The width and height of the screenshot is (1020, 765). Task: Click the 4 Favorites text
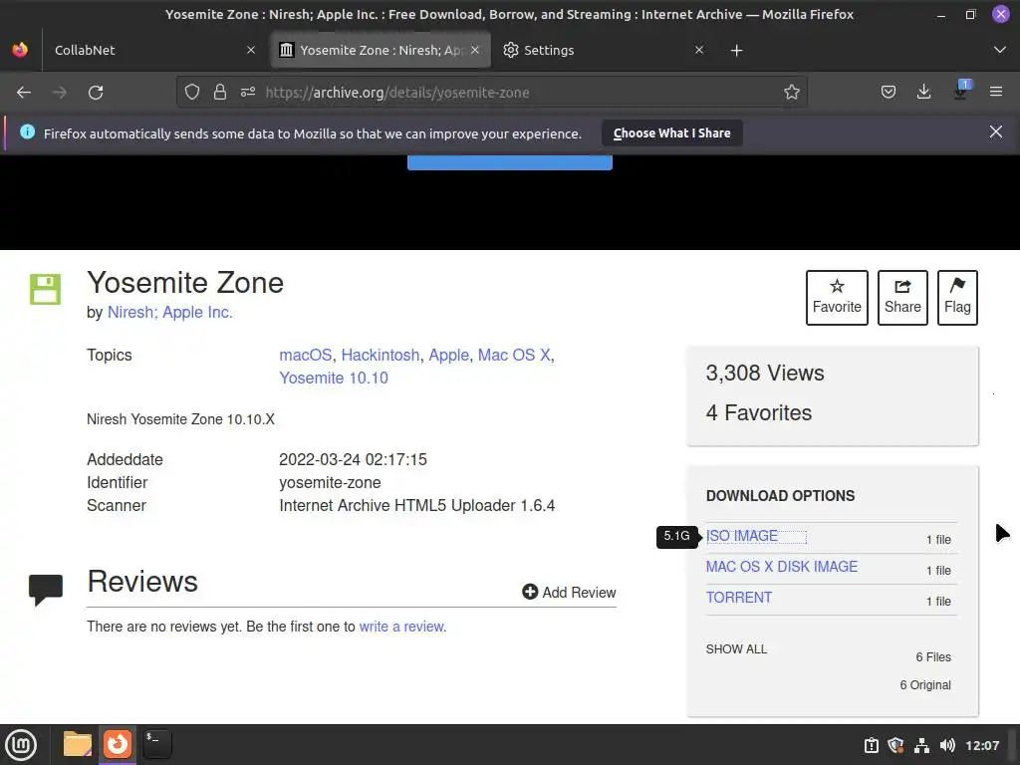click(758, 412)
